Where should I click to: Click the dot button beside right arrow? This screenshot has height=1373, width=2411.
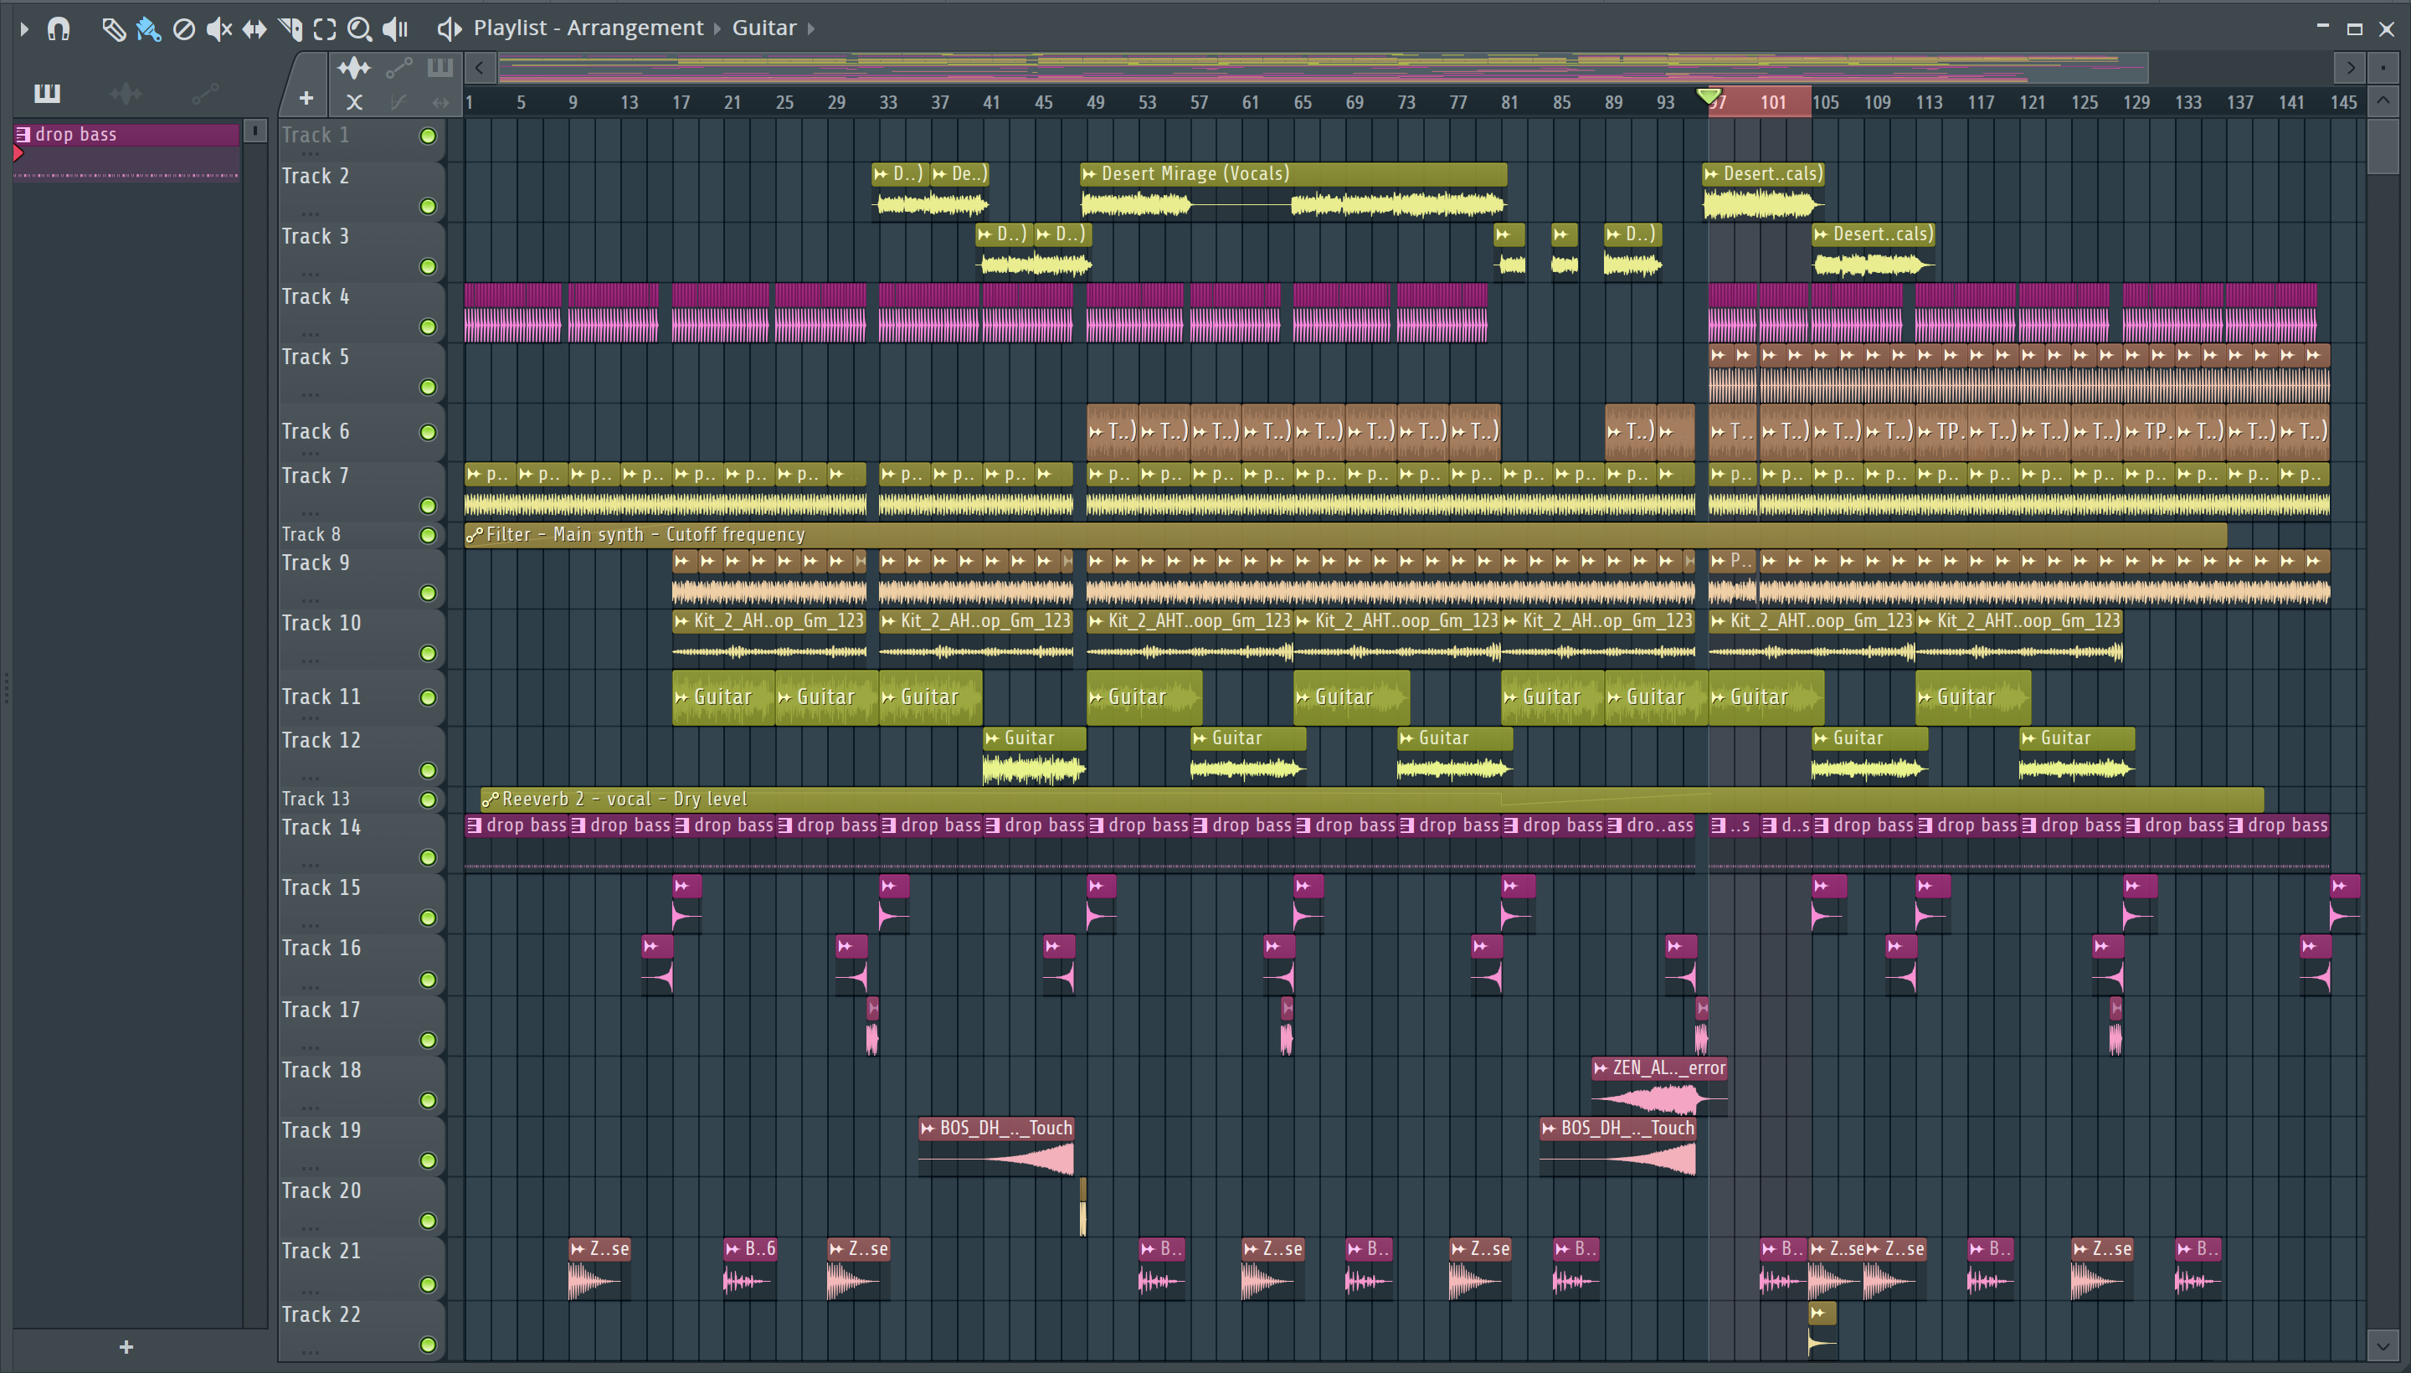click(2383, 68)
